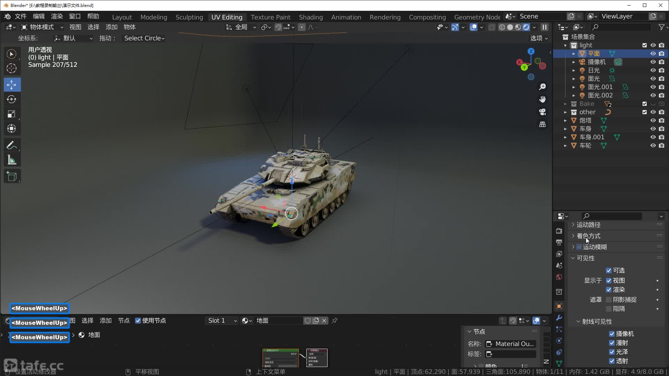Select the Rotate tool
This screenshot has height=376, width=669.
click(x=12, y=100)
